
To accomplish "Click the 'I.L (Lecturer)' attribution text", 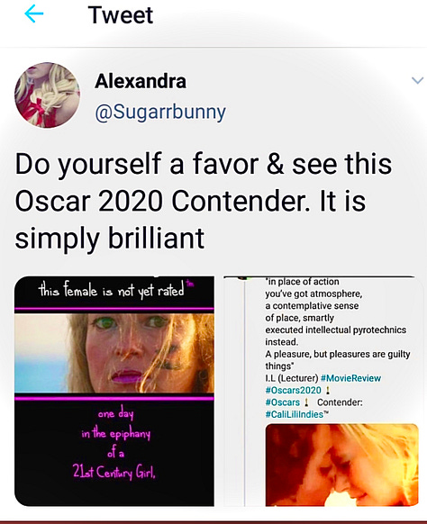I will (292, 378).
